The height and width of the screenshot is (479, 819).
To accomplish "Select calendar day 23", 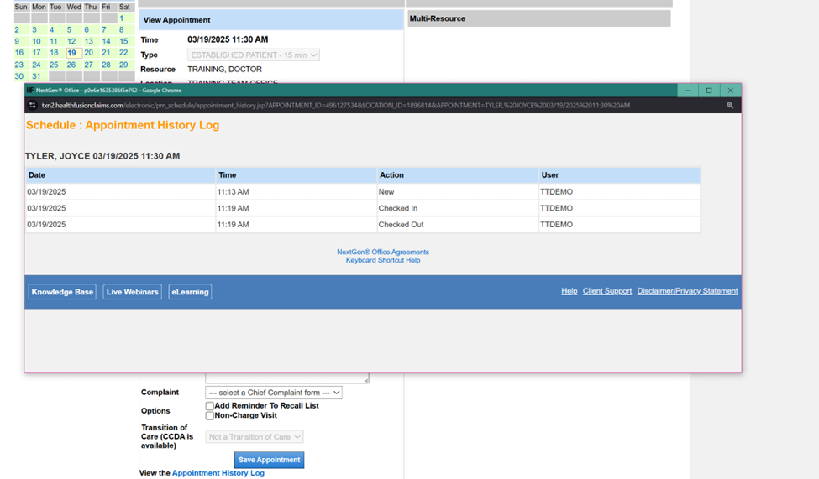I will 18,65.
